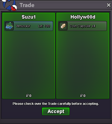
Task: Select the Venusaur Lvl 100 entry
Action: (29, 26)
